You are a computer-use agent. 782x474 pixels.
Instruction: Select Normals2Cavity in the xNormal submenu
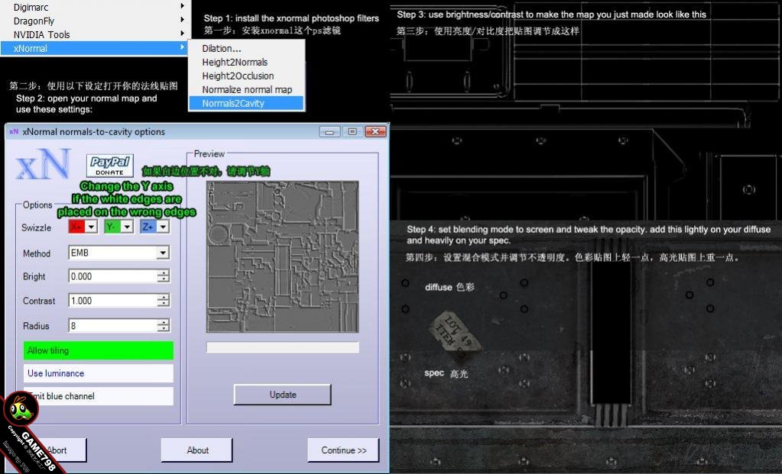click(x=246, y=103)
